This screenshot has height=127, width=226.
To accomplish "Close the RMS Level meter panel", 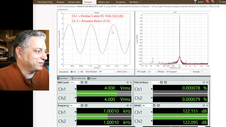I will [x=131, y=82].
